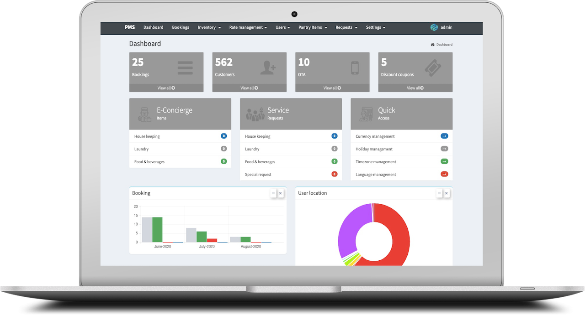585x315 pixels.
Task: Click the Bookings list icon on card
Action: 185,68
